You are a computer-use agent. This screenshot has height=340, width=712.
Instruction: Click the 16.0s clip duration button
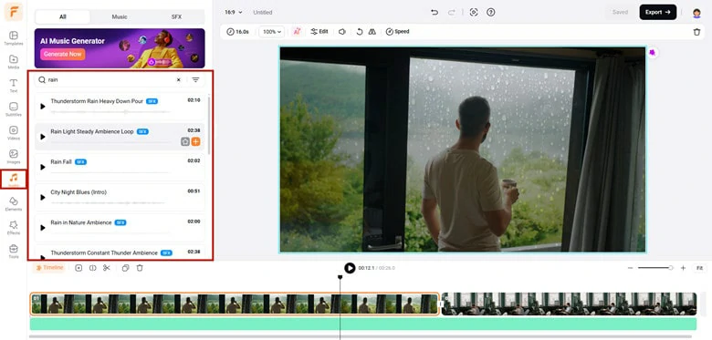[238, 32]
